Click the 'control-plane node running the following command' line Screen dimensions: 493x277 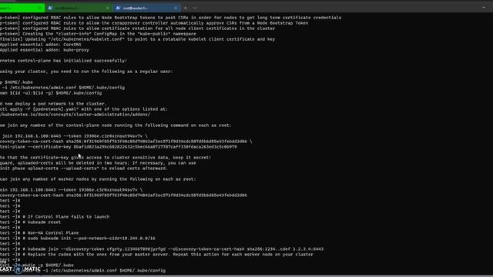point(116,125)
